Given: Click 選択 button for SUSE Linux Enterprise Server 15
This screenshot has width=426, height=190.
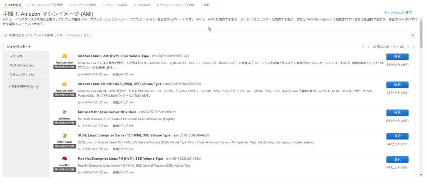Looking at the screenshot, I should pyautogui.click(x=397, y=136).
